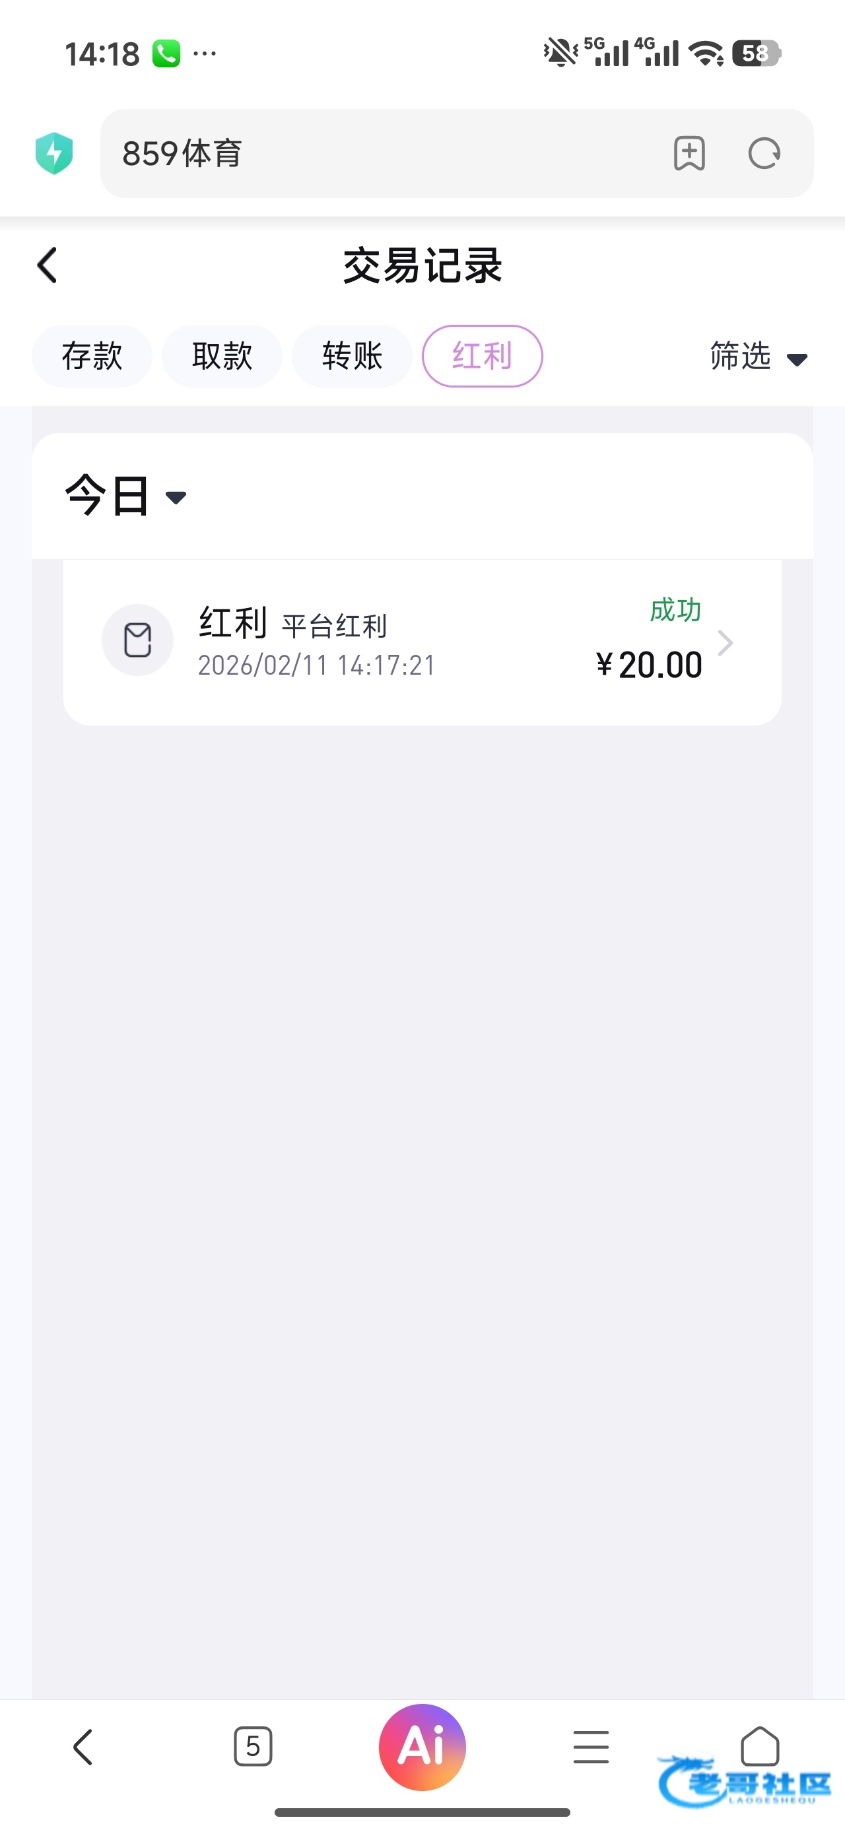The image size is (845, 1830).
Task: Switch to the 存款 deposit tab
Action: [92, 356]
